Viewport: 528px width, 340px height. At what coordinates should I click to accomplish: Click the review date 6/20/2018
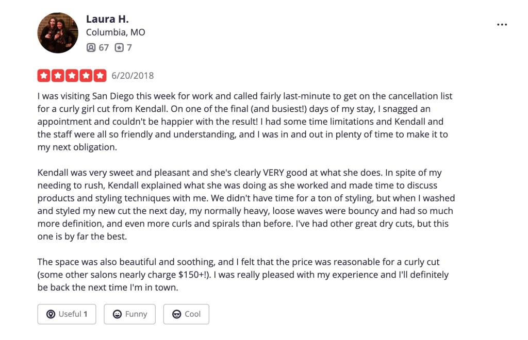click(x=133, y=76)
